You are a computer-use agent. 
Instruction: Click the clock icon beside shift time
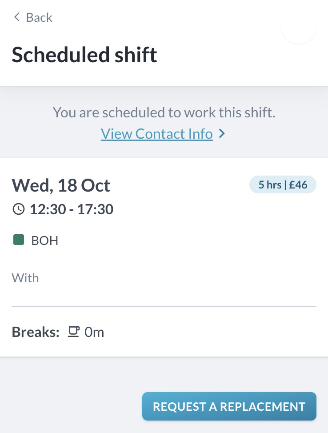18,209
